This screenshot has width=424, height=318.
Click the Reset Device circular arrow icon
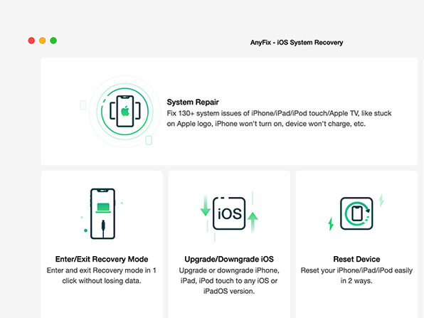click(356, 213)
